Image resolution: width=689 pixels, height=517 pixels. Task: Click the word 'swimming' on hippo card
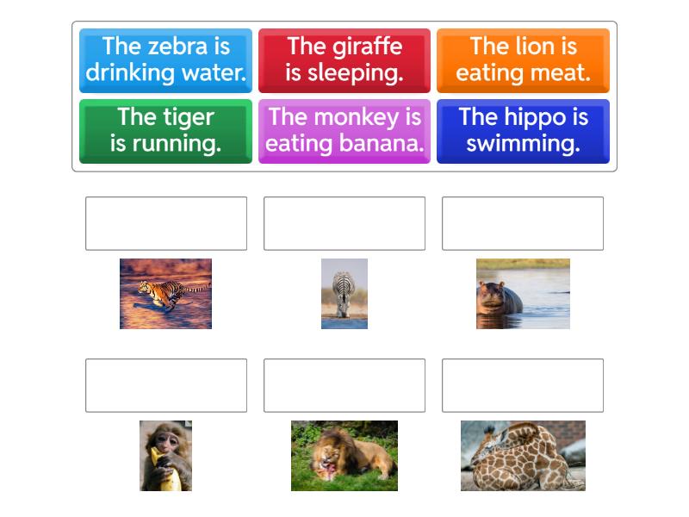point(523,144)
